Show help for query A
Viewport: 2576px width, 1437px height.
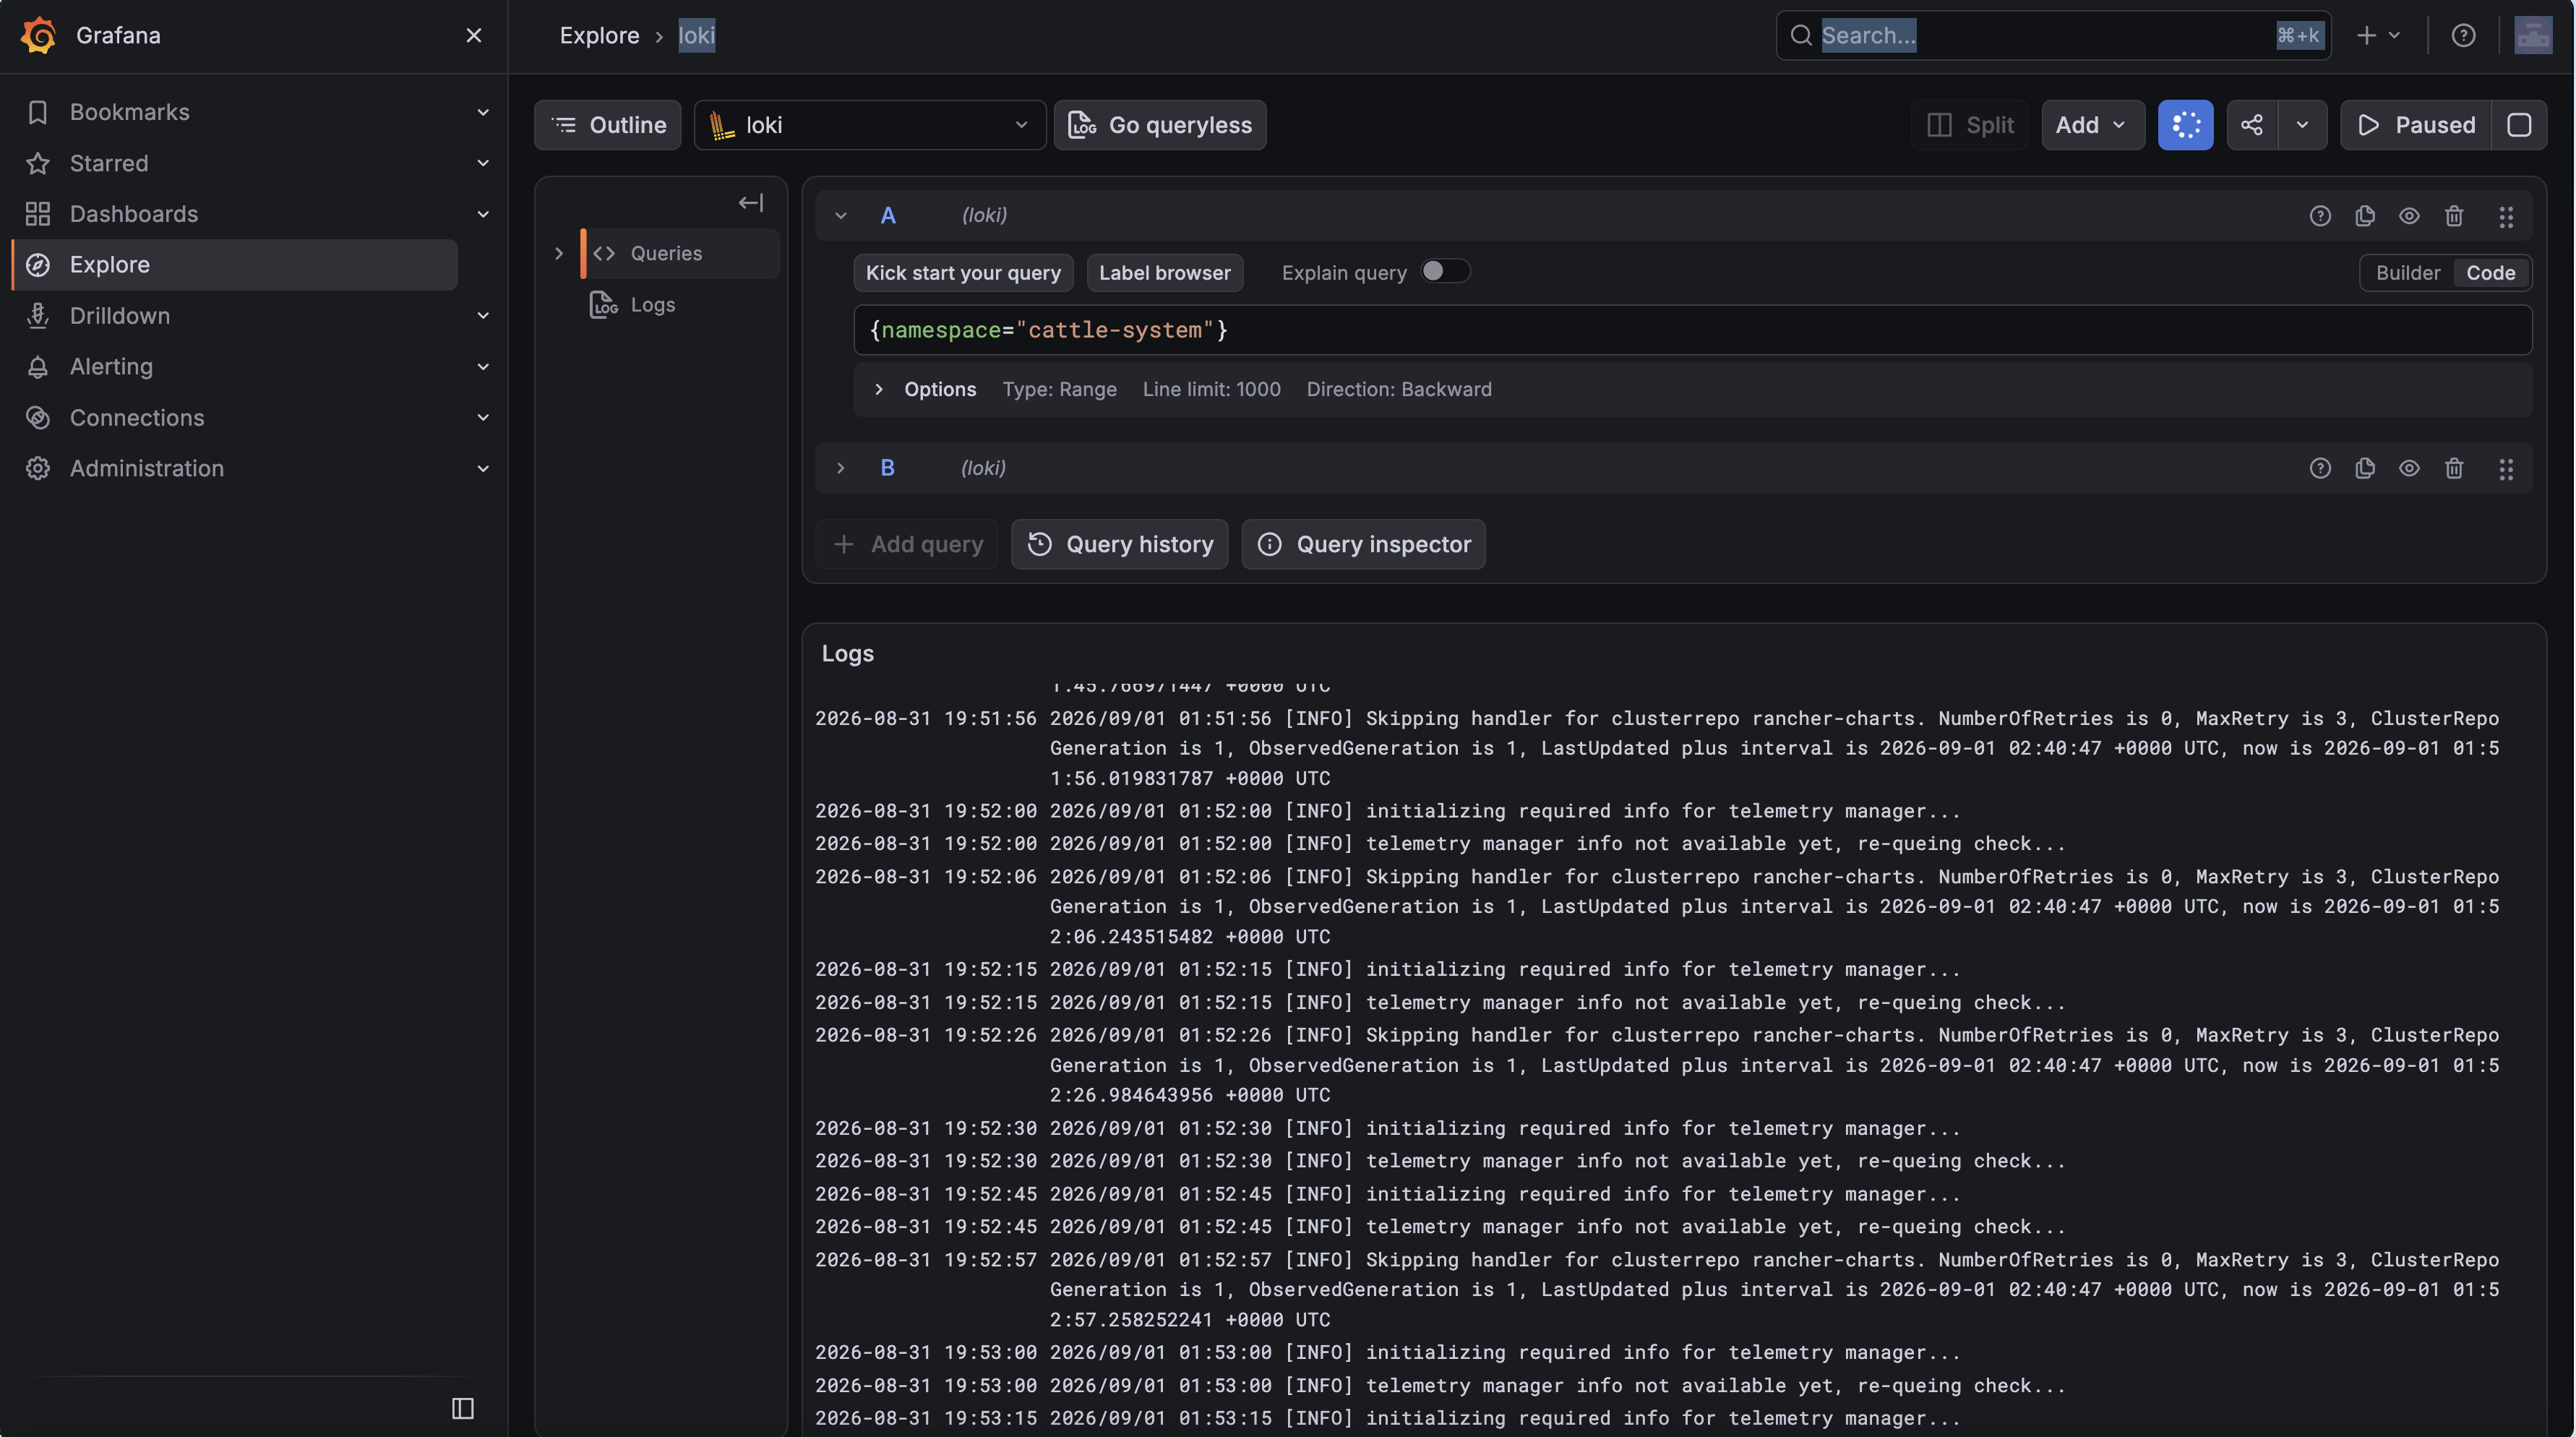[x=2320, y=216]
